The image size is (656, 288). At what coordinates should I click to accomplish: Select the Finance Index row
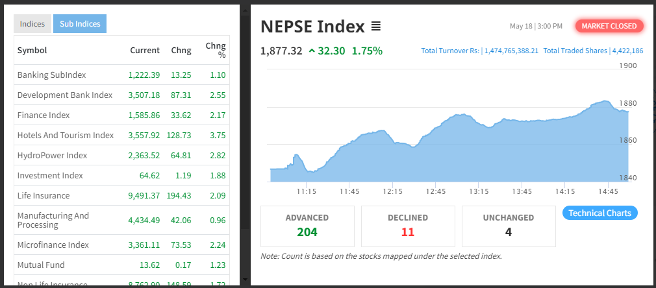pos(44,115)
